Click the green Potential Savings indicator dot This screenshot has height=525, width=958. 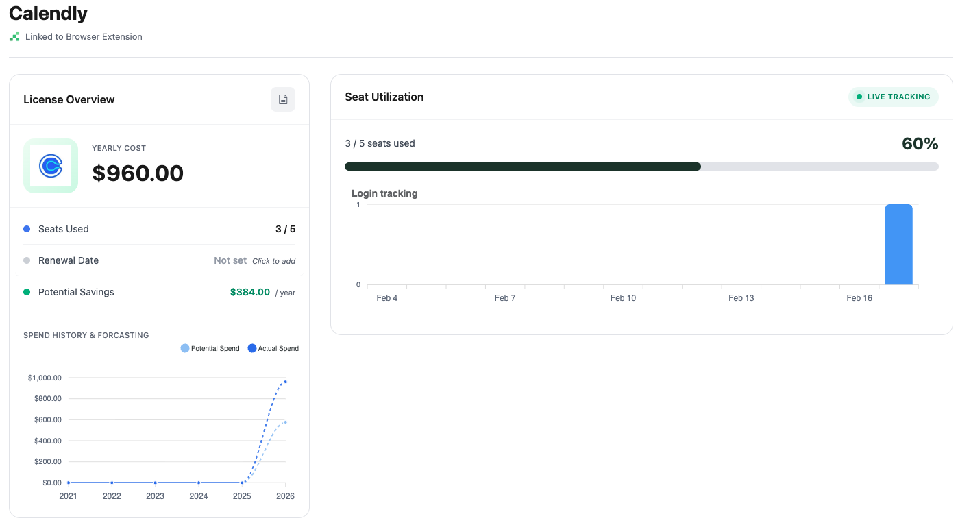tap(26, 292)
